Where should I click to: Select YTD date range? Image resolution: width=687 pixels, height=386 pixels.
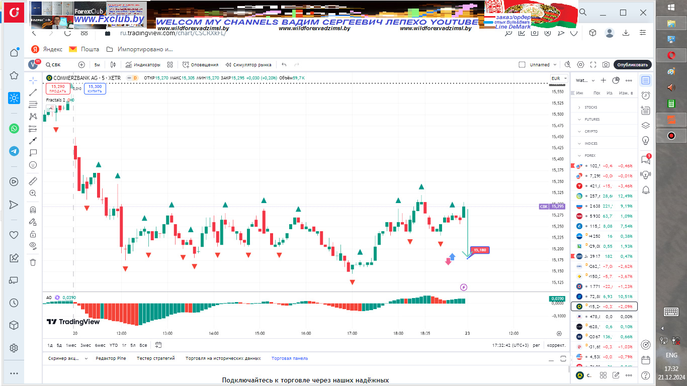click(114, 345)
